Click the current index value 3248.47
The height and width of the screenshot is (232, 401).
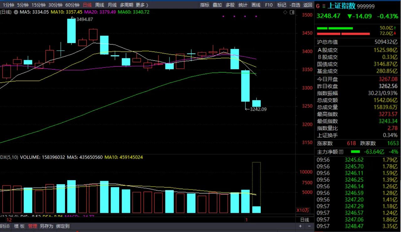(328, 16)
